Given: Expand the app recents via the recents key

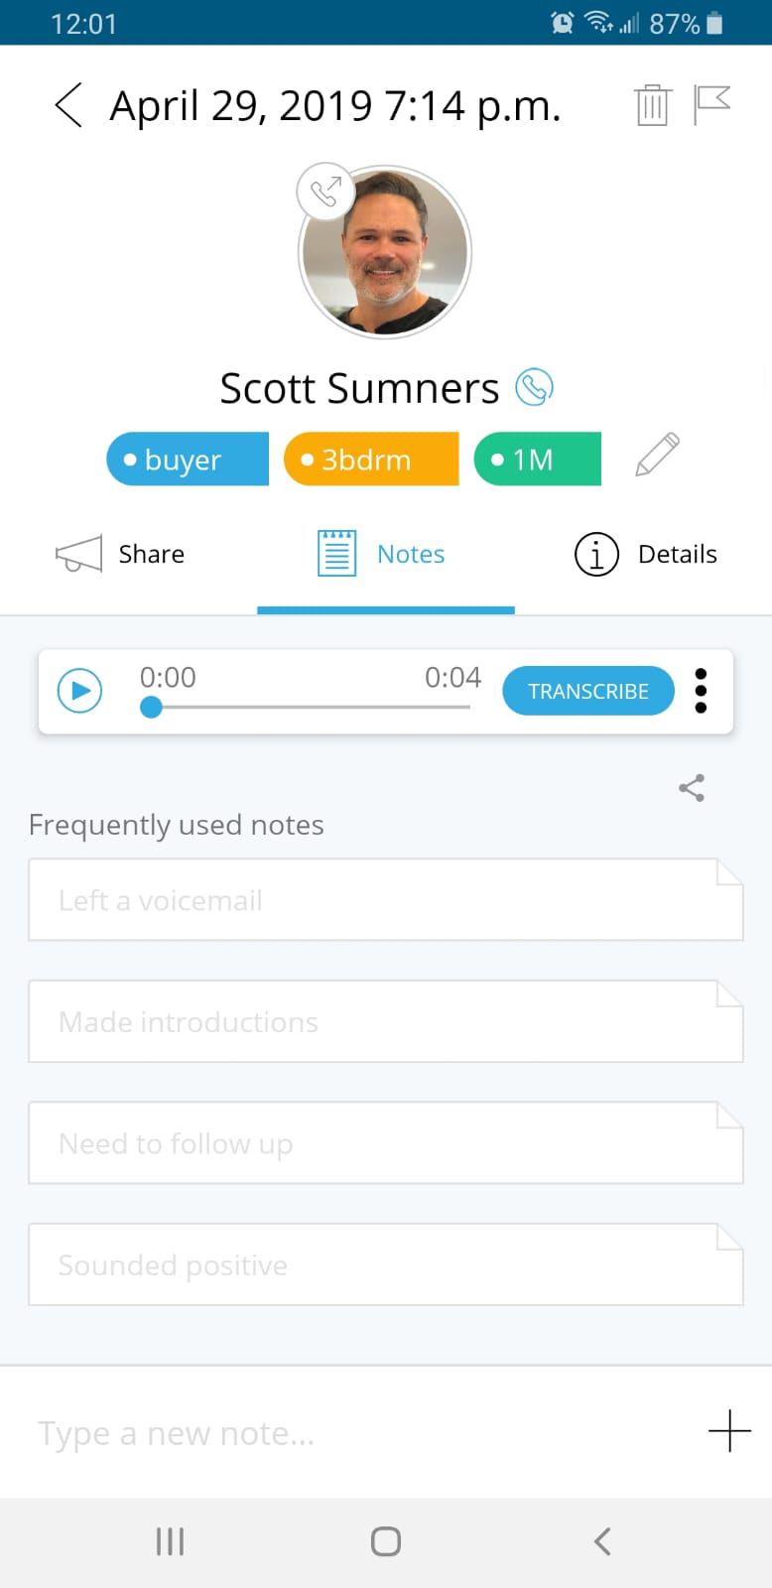Looking at the screenshot, I should pyautogui.click(x=170, y=1541).
